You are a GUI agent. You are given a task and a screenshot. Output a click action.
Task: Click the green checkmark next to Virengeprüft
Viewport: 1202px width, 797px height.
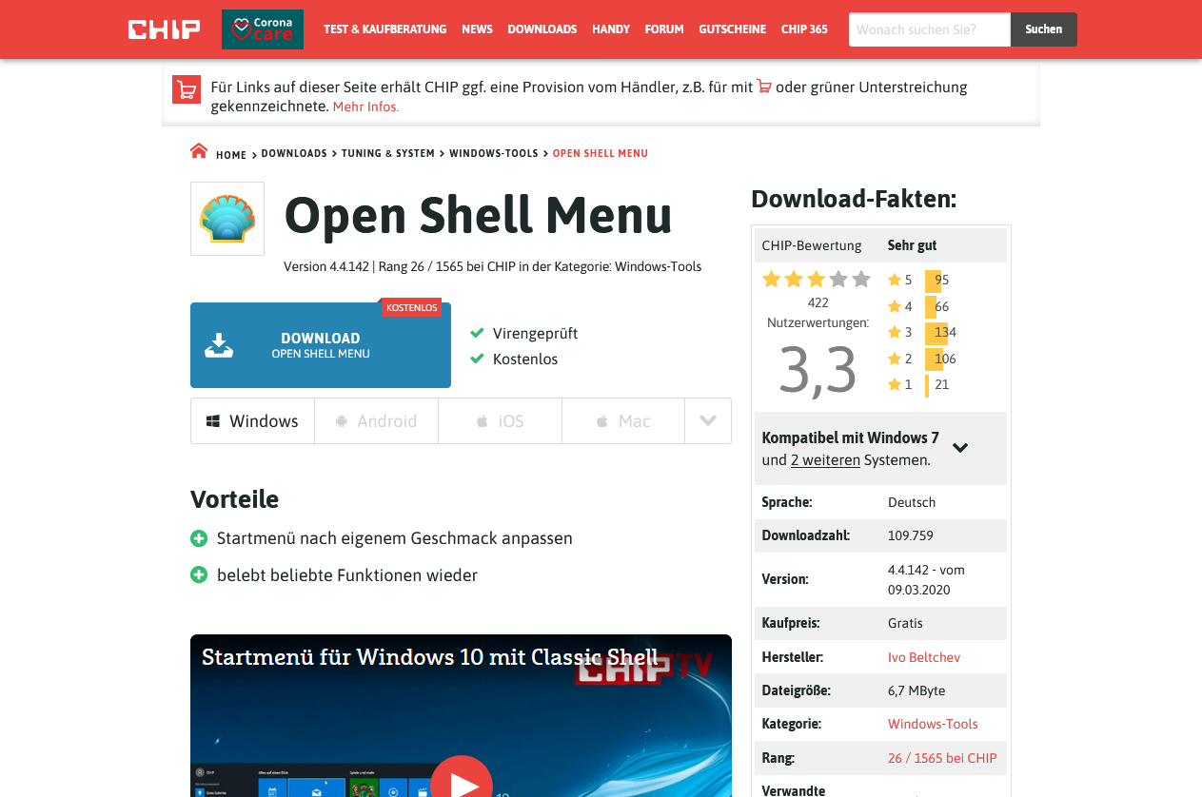(x=475, y=334)
